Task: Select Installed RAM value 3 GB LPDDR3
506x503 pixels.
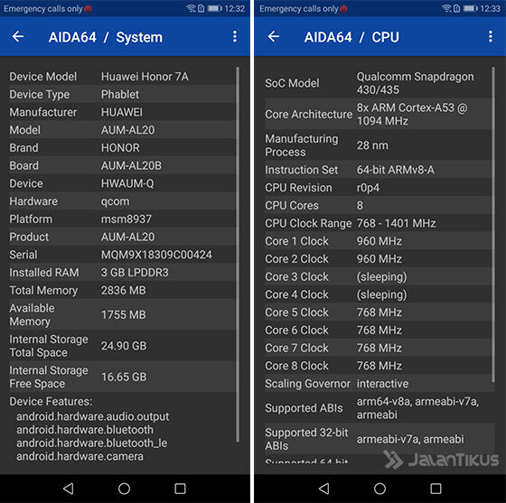Action: (135, 273)
